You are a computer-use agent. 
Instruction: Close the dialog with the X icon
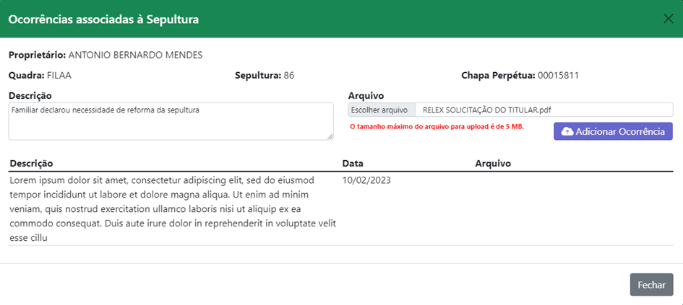click(668, 19)
